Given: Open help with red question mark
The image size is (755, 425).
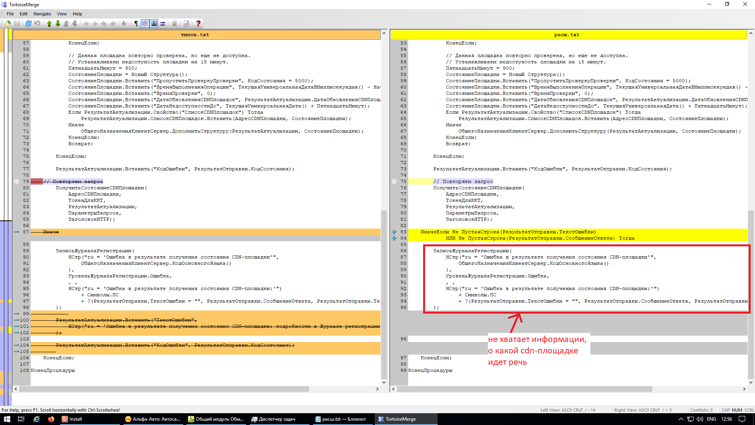Looking at the screenshot, I should pyautogui.click(x=198, y=24).
